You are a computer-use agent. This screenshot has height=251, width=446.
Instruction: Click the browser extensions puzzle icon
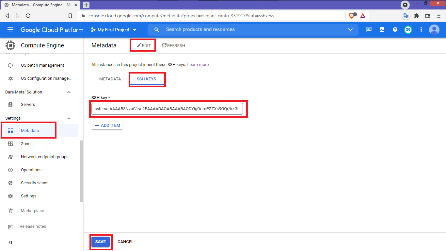pyautogui.click(x=417, y=16)
